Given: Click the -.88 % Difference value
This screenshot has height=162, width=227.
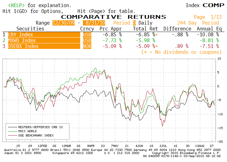Looking at the screenshot, I should (180, 34).
